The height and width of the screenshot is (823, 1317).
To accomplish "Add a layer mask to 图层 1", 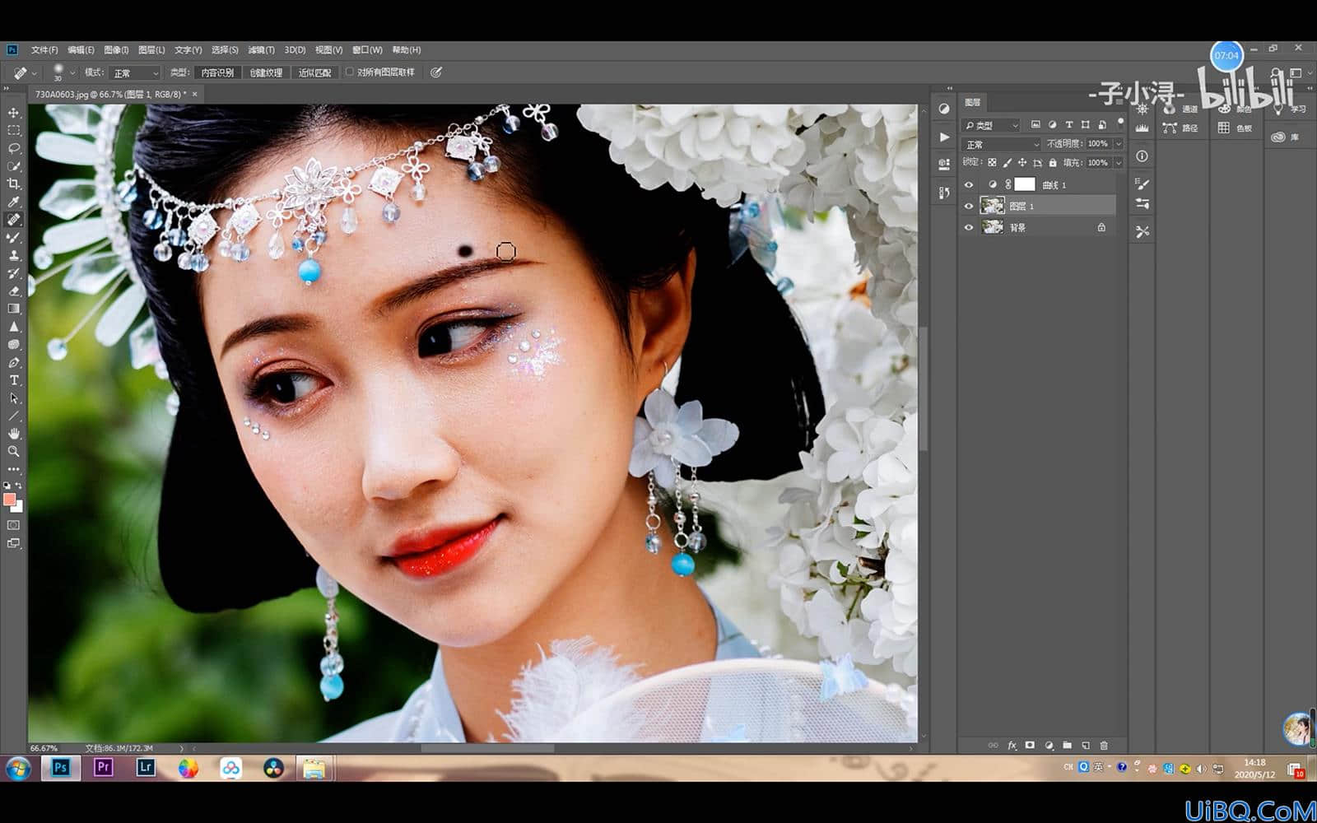I will [1030, 746].
